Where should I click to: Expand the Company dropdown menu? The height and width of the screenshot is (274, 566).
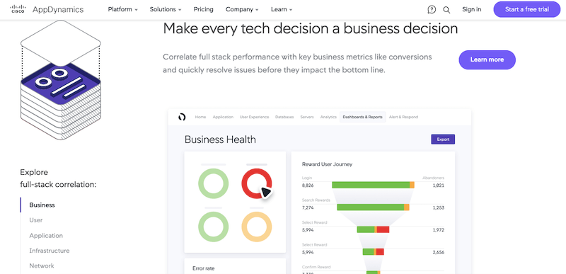tap(242, 9)
